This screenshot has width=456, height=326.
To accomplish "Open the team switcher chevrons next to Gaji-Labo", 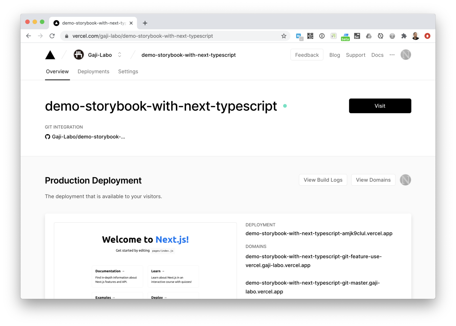I will pyautogui.click(x=119, y=55).
